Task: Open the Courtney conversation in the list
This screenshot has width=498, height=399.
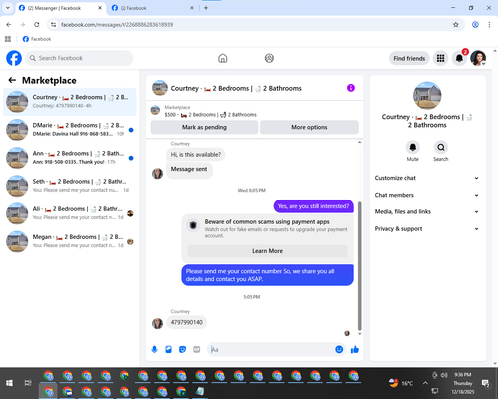Action: coord(70,102)
